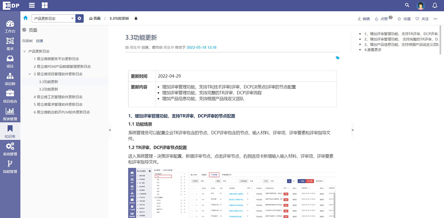Open 项目组合 in the sidebar

tap(10, 97)
